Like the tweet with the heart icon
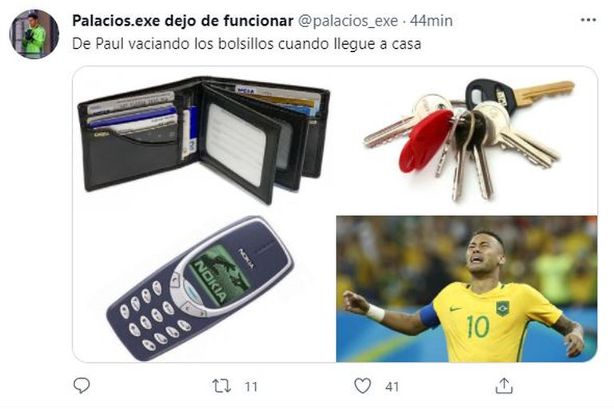This screenshot has height=409, width=614. (363, 386)
